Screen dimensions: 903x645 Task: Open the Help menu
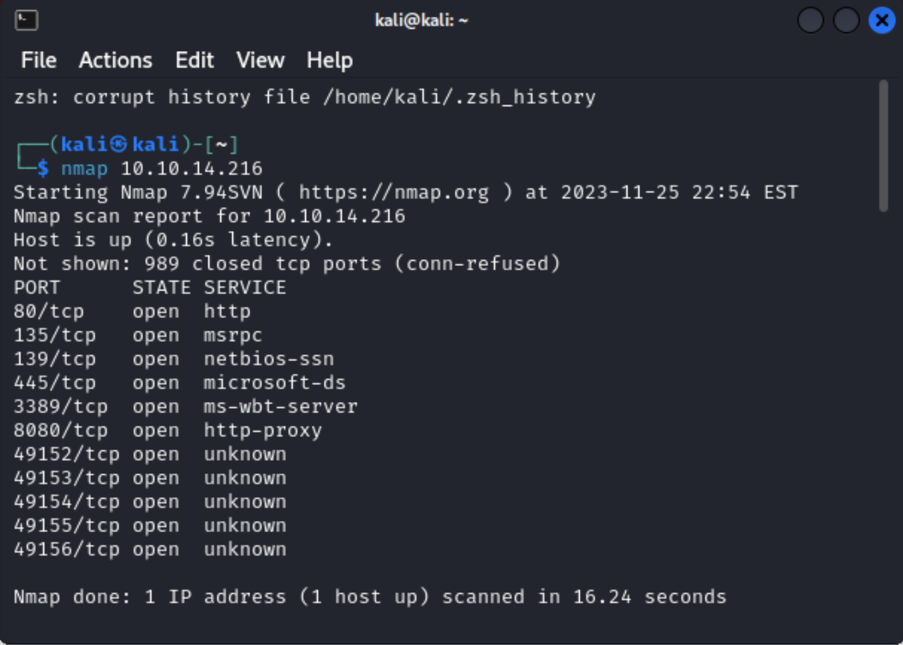click(x=329, y=59)
